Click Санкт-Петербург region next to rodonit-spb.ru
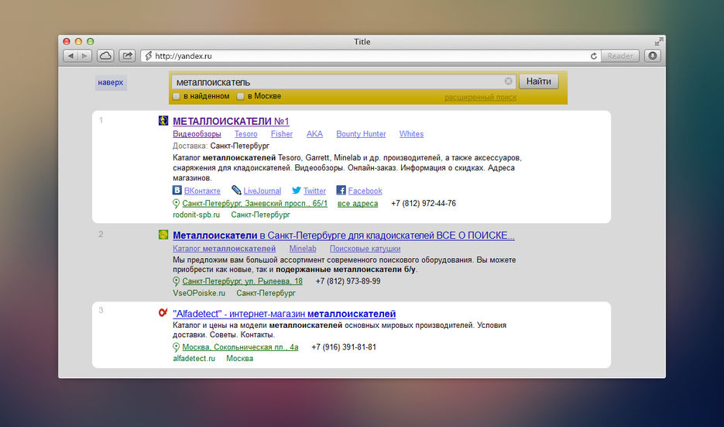724x427 pixels. tap(260, 215)
